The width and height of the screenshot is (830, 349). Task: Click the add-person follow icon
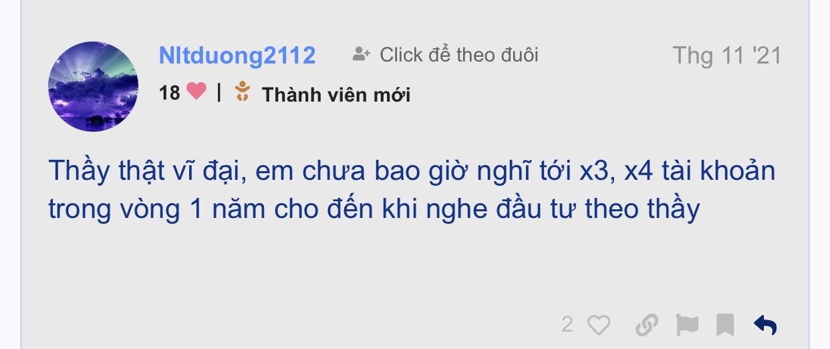pos(362,54)
